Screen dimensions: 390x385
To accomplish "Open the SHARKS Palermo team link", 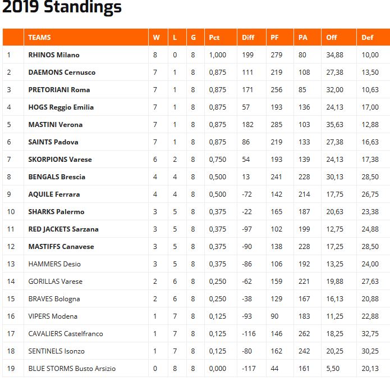I will 56,212.
